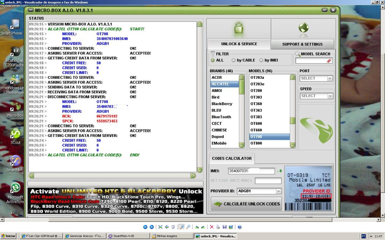385x240 pixels.
Task: Select BlackBerry in brands list
Action: click(225, 104)
